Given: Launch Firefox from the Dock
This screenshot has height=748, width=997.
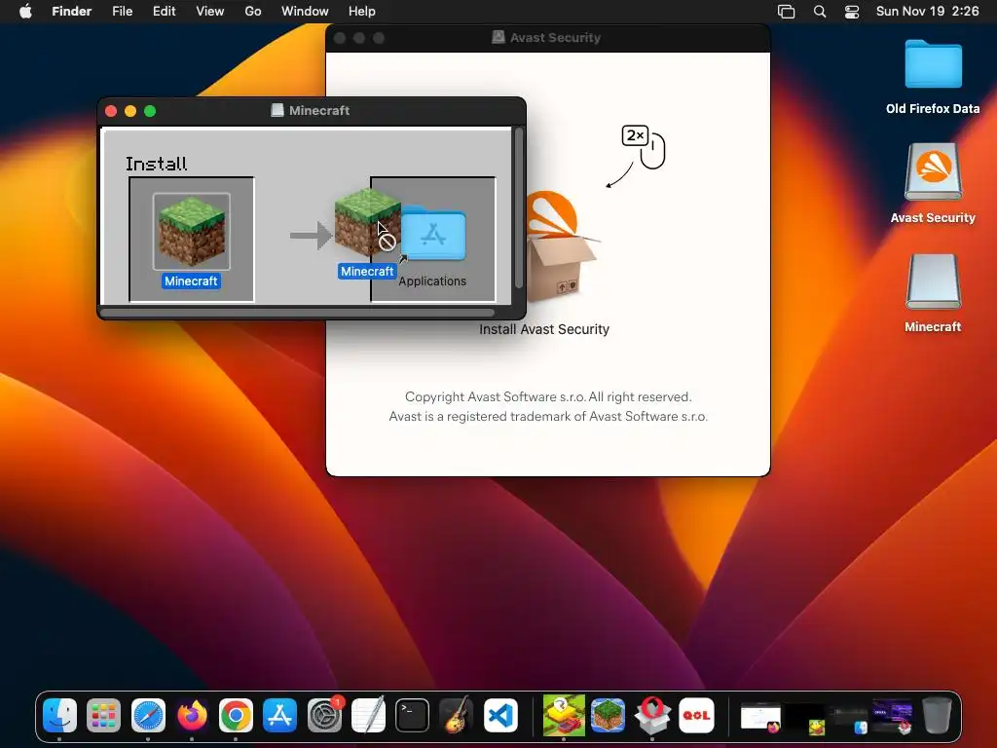Looking at the screenshot, I should pos(192,715).
